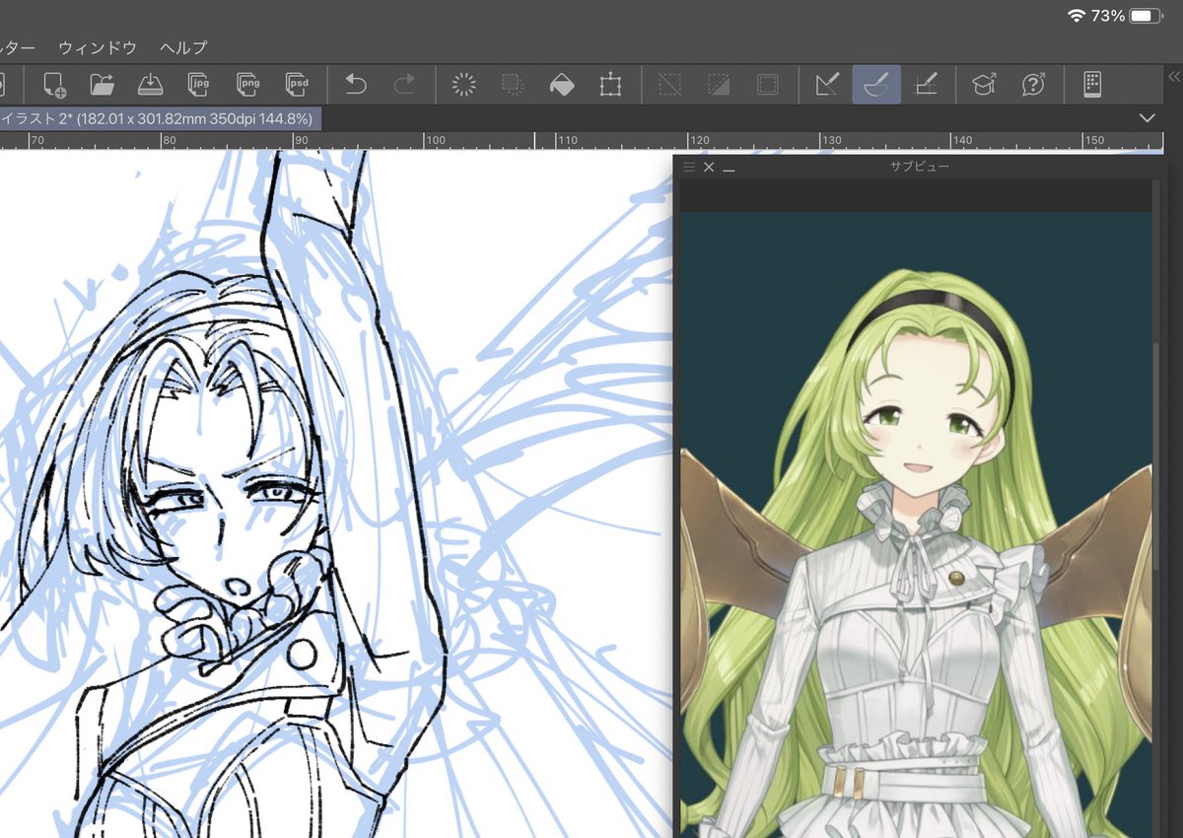Open the サブビュー panel hamburger menu
The height and width of the screenshot is (838, 1183).
689,168
